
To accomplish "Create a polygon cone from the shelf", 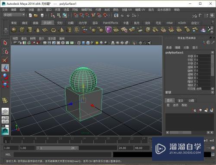I will pyautogui.click(x=38, y=30).
